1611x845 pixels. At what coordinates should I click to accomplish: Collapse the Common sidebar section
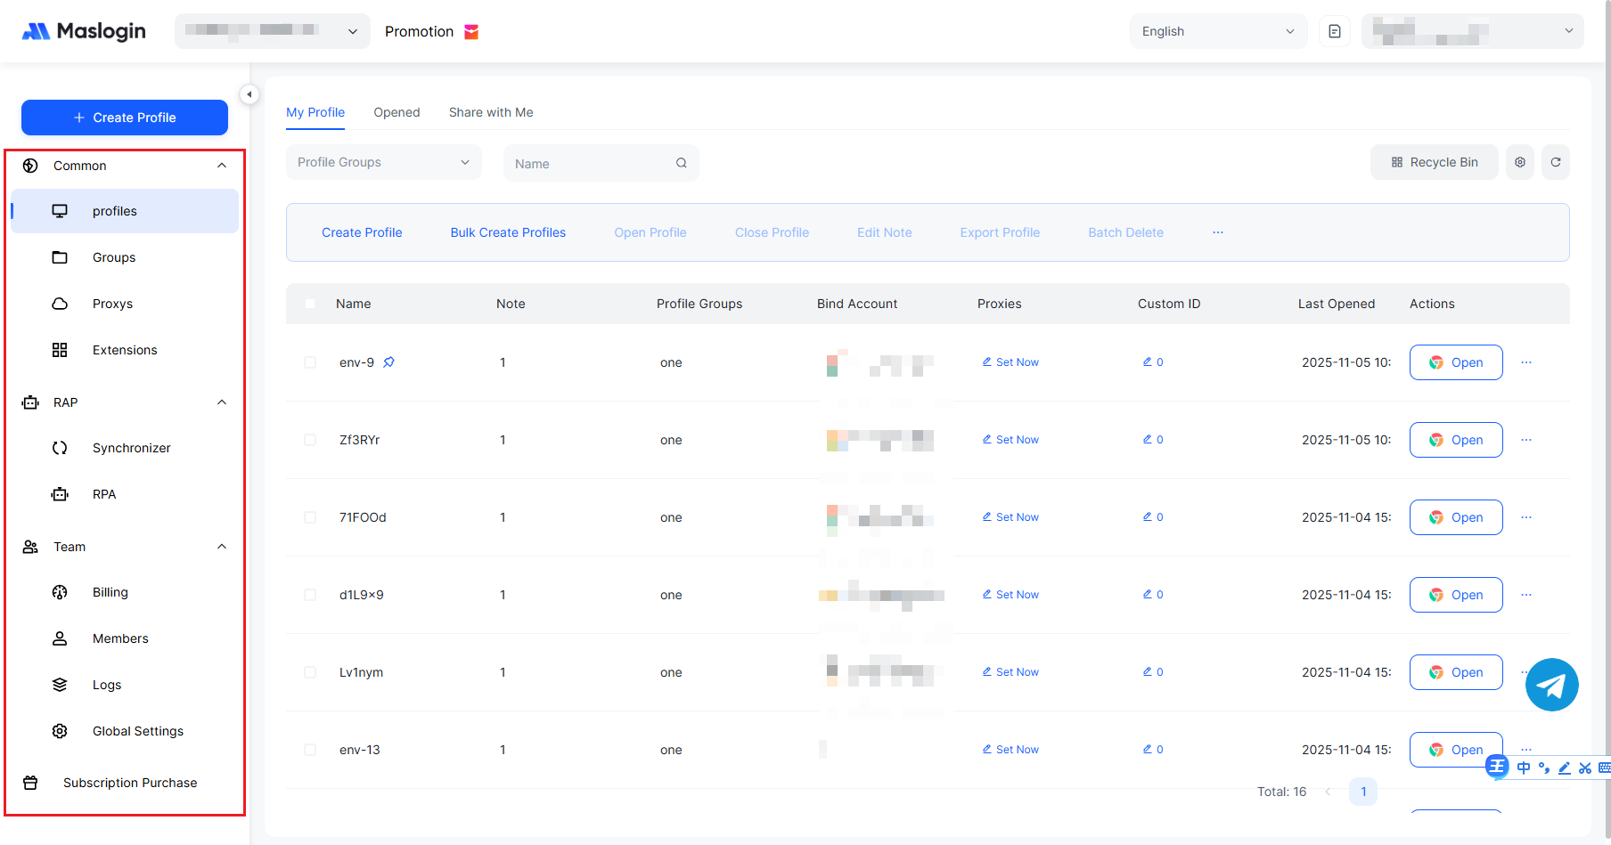(222, 166)
